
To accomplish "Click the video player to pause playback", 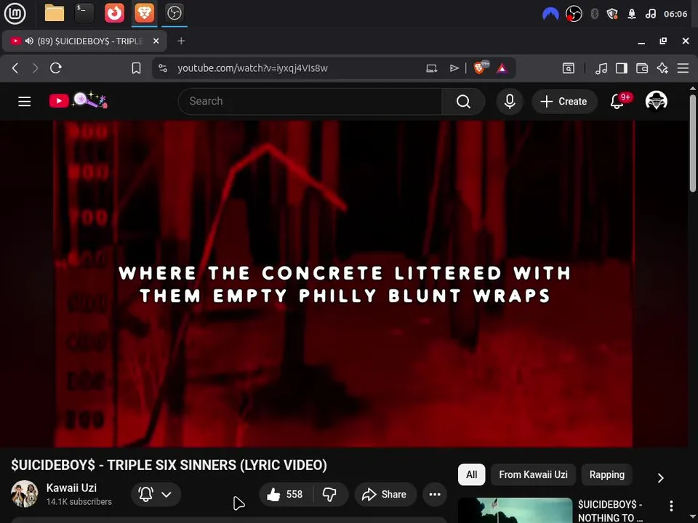I will (344, 284).
